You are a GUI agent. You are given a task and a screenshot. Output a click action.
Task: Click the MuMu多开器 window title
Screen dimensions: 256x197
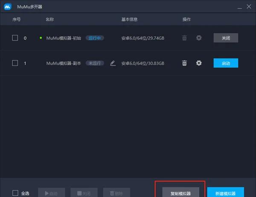tap(29, 7)
